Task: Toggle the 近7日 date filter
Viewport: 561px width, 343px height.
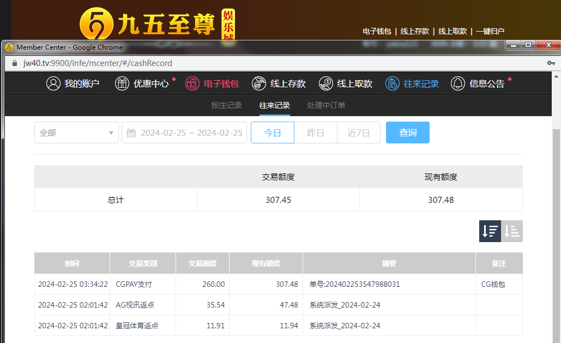Action: pyautogui.click(x=359, y=133)
